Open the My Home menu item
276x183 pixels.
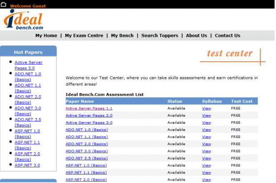click(x=46, y=36)
